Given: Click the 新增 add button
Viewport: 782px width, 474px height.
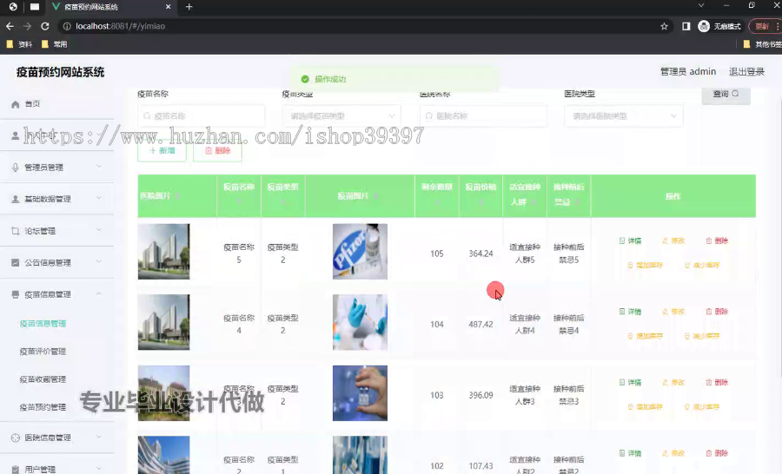Looking at the screenshot, I should (x=162, y=150).
